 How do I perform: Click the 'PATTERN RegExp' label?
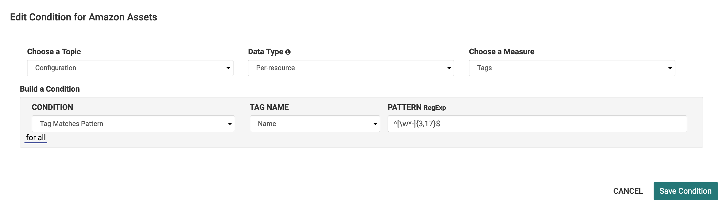(417, 107)
